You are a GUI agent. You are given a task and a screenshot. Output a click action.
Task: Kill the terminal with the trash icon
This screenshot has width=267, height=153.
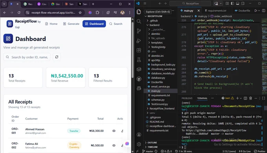pos(251,98)
